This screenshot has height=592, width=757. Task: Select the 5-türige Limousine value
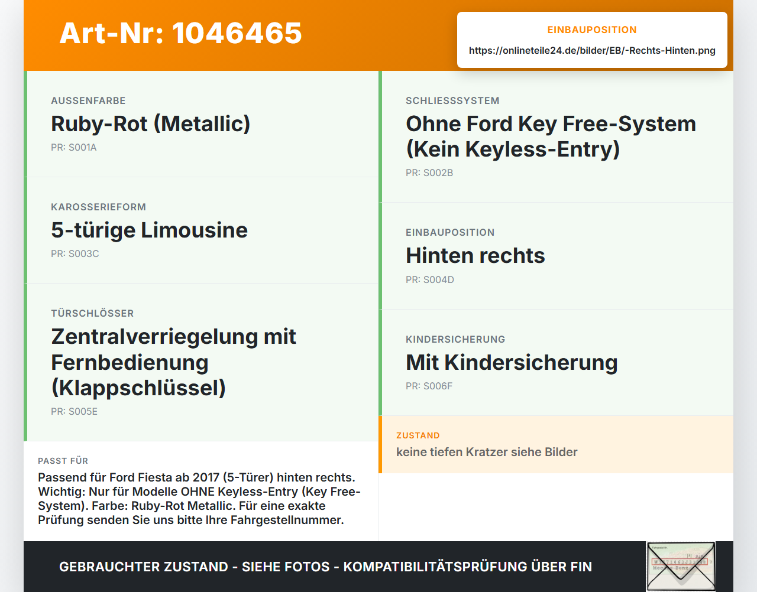pyautogui.click(x=149, y=230)
